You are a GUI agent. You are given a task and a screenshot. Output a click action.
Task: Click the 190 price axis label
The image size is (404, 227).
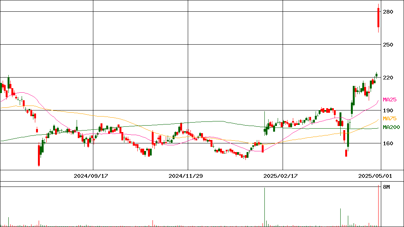coord(388,110)
